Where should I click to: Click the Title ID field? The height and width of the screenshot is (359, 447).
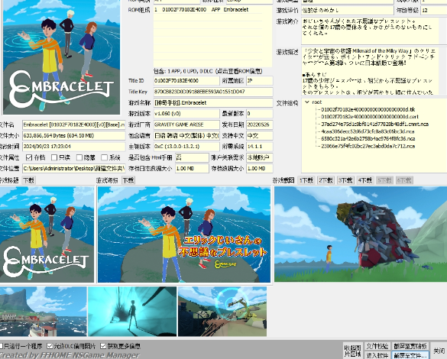coord(186,81)
